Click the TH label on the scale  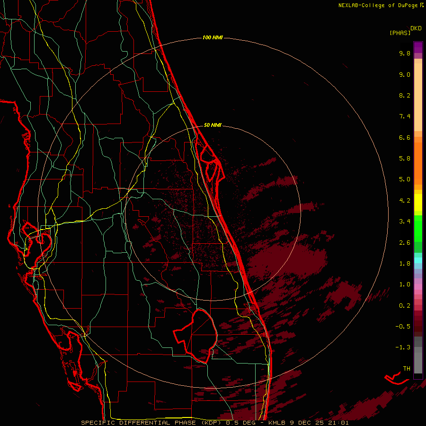click(x=407, y=369)
